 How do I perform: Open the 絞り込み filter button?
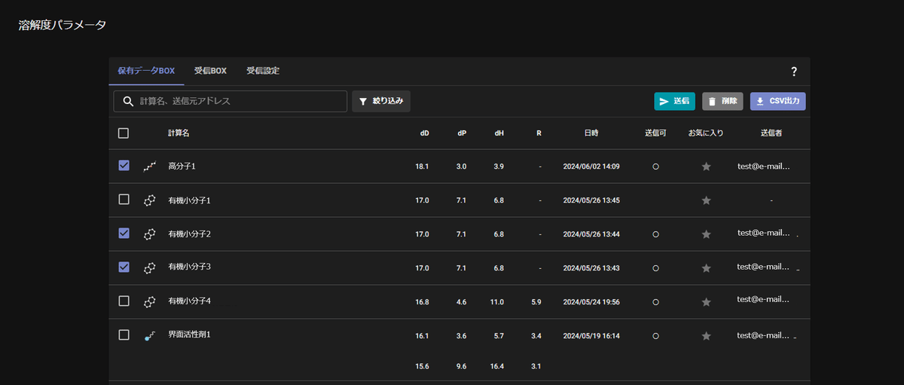click(381, 101)
